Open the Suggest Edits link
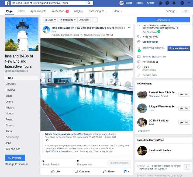193x177 pixels. tap(150, 75)
